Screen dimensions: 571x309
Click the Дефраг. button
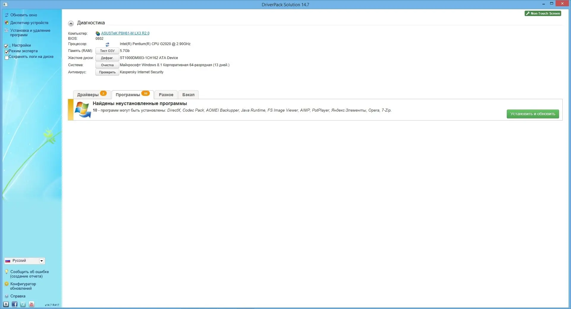point(107,58)
